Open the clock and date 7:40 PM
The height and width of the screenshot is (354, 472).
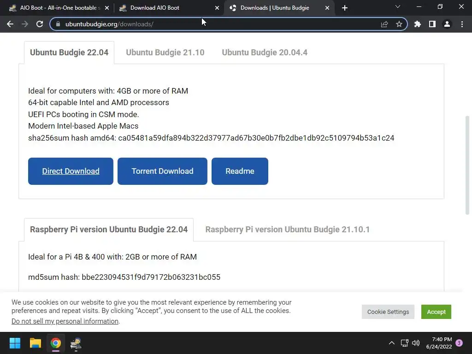pos(439,343)
